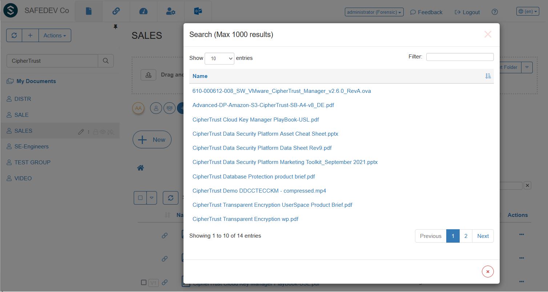Screen dimensions: 548x292
Task: Close the search dialog with the X
Action: tap(488, 34)
